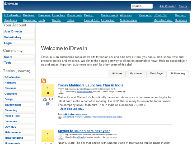Screen dimensions: 192x144
Task: Open Tech in top navigation
Action: point(42,20)
